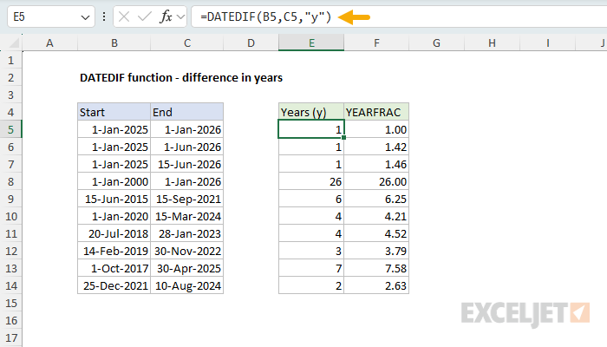Open the Insert Function fx icon
Viewport: 607px width, 347px height.
[x=166, y=16]
